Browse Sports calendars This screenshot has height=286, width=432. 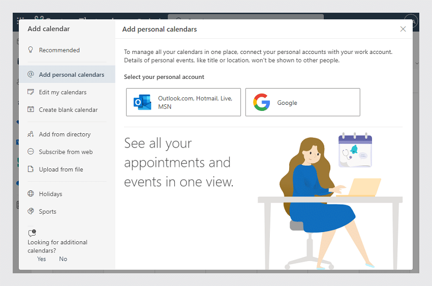pos(67,212)
